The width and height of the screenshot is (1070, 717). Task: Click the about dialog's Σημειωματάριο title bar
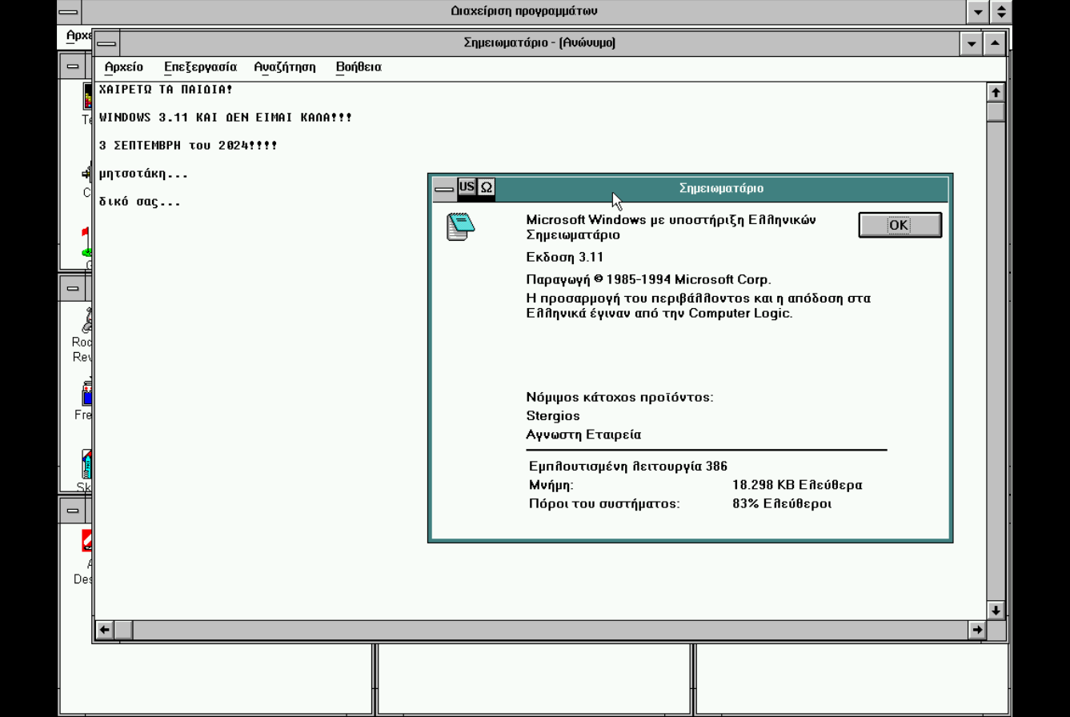coord(721,189)
